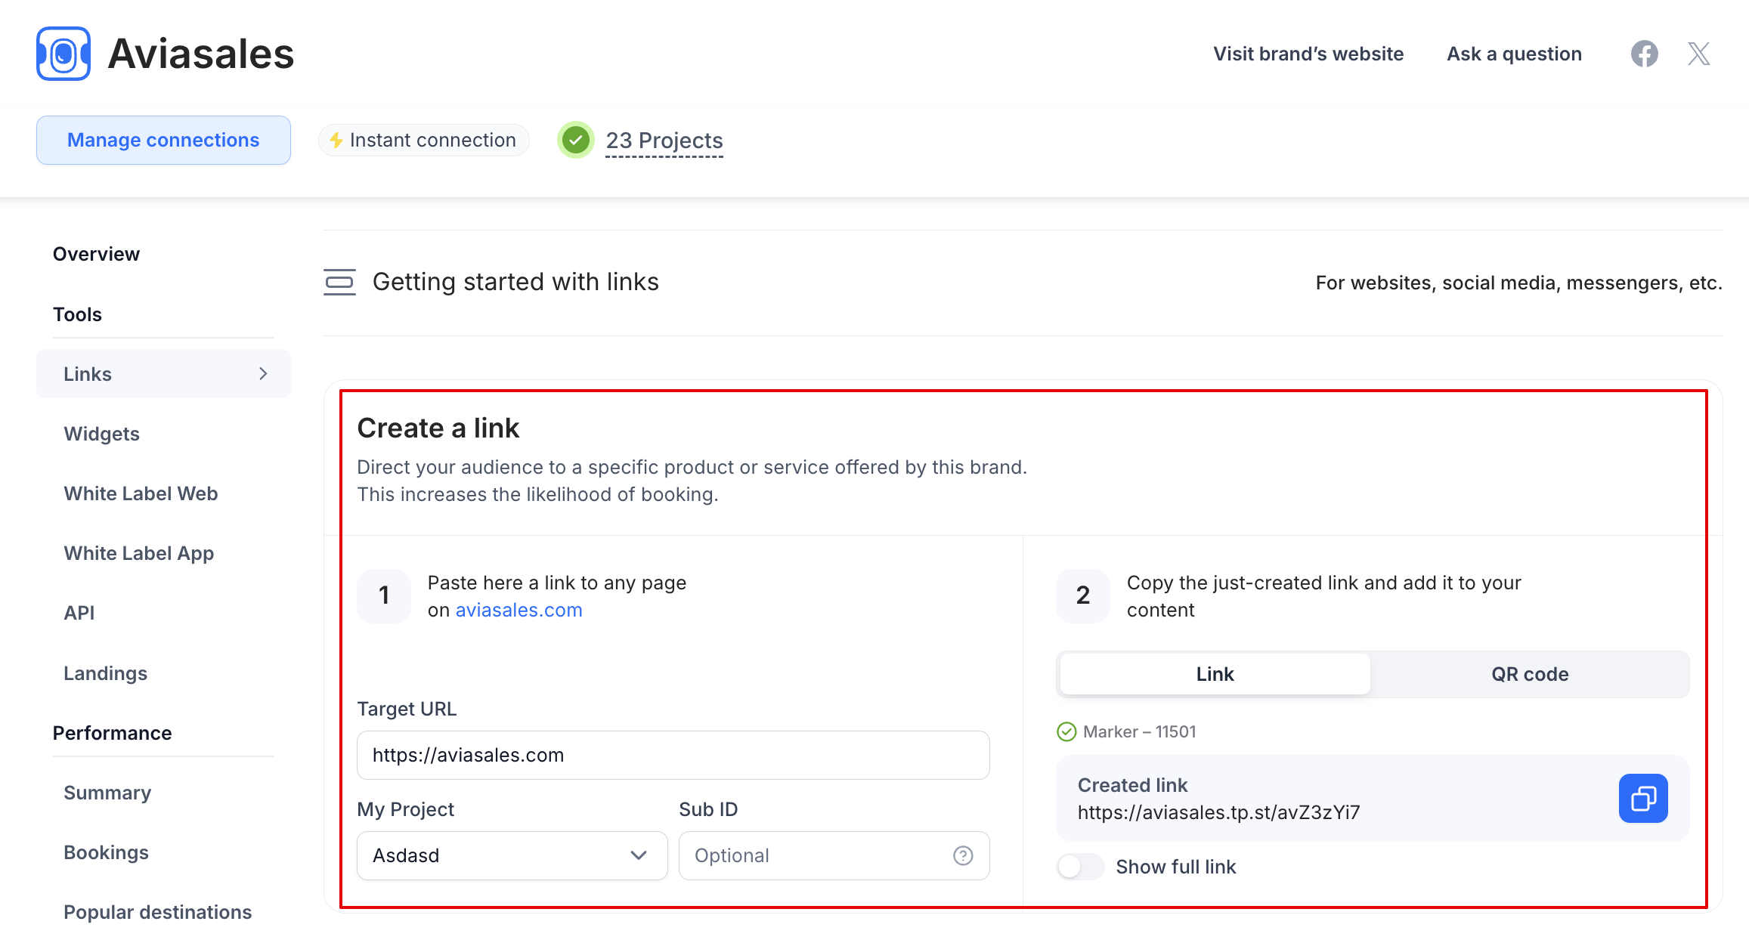
Task: Click the green Marker checkmark icon
Action: pyautogui.click(x=1066, y=731)
